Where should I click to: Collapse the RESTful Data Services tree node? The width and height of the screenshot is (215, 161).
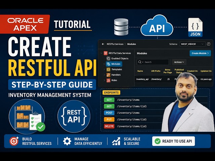click(x=101, y=53)
